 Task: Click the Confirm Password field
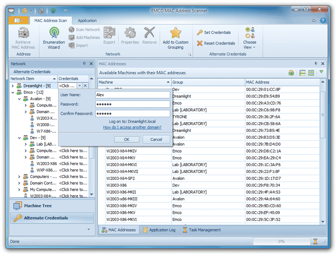coord(133,113)
